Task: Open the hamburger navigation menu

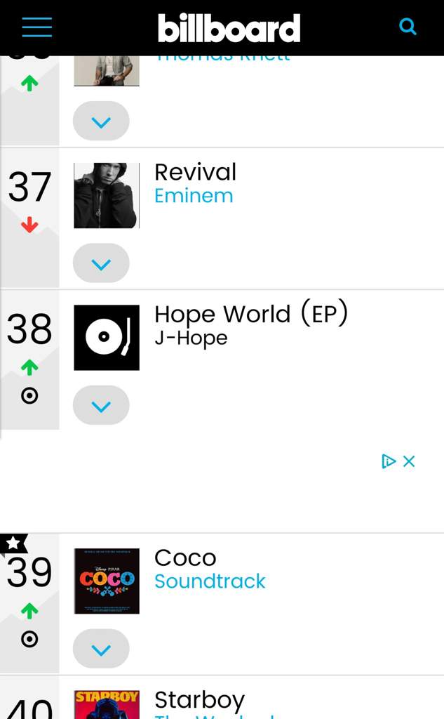Action: click(x=36, y=27)
